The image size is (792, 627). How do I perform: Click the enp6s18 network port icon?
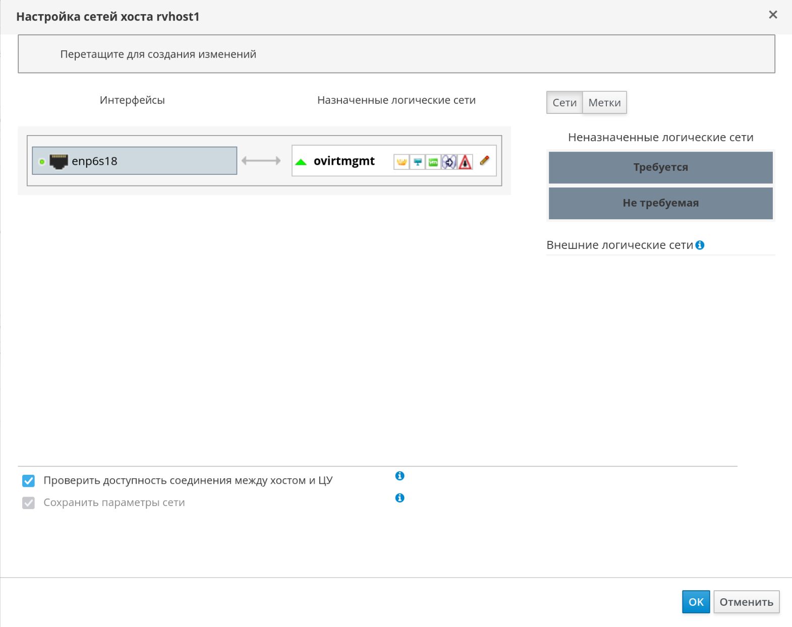click(59, 161)
